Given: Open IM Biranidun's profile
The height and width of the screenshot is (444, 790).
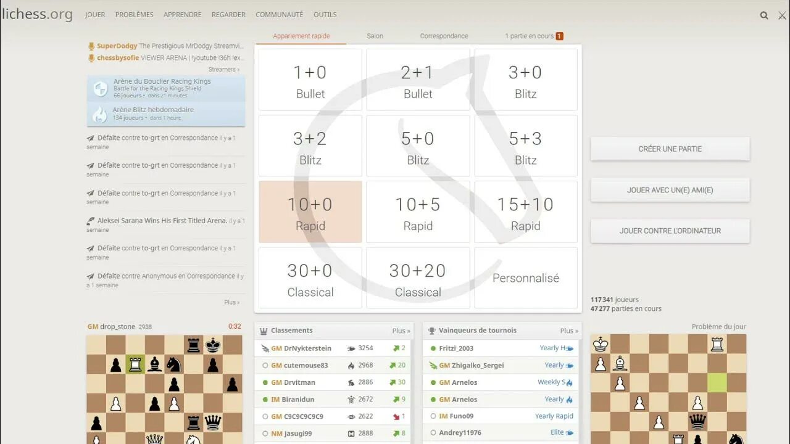Looking at the screenshot, I should 293,400.
